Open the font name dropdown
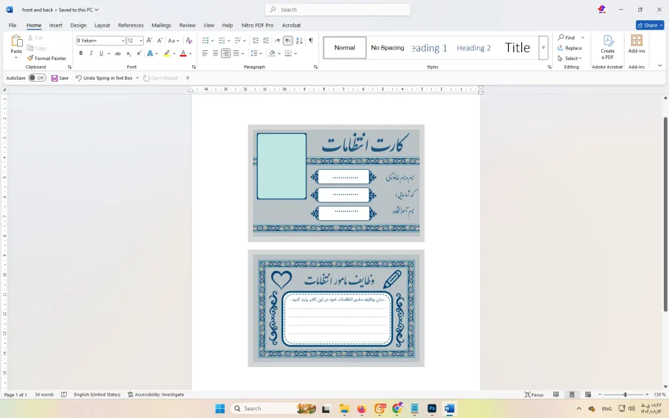The height and width of the screenshot is (418, 669). coord(123,40)
